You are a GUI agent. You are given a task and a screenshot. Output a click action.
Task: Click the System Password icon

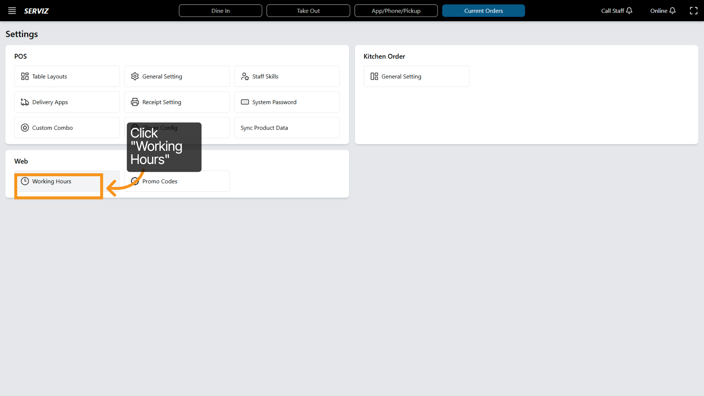pyautogui.click(x=245, y=102)
